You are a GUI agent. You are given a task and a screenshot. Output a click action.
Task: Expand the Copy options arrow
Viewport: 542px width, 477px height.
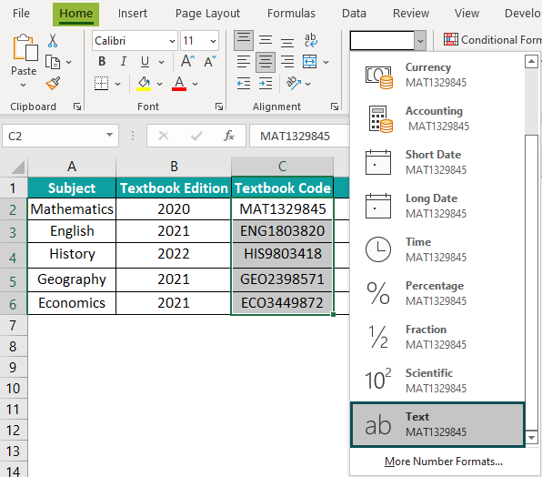point(69,62)
